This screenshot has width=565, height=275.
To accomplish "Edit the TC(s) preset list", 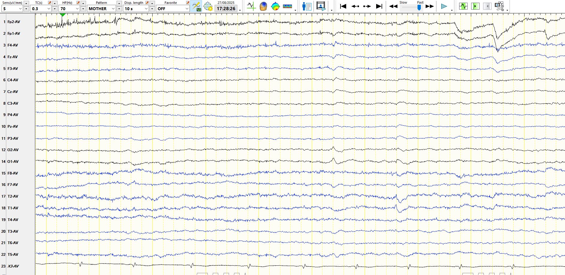I will click(x=49, y=3).
